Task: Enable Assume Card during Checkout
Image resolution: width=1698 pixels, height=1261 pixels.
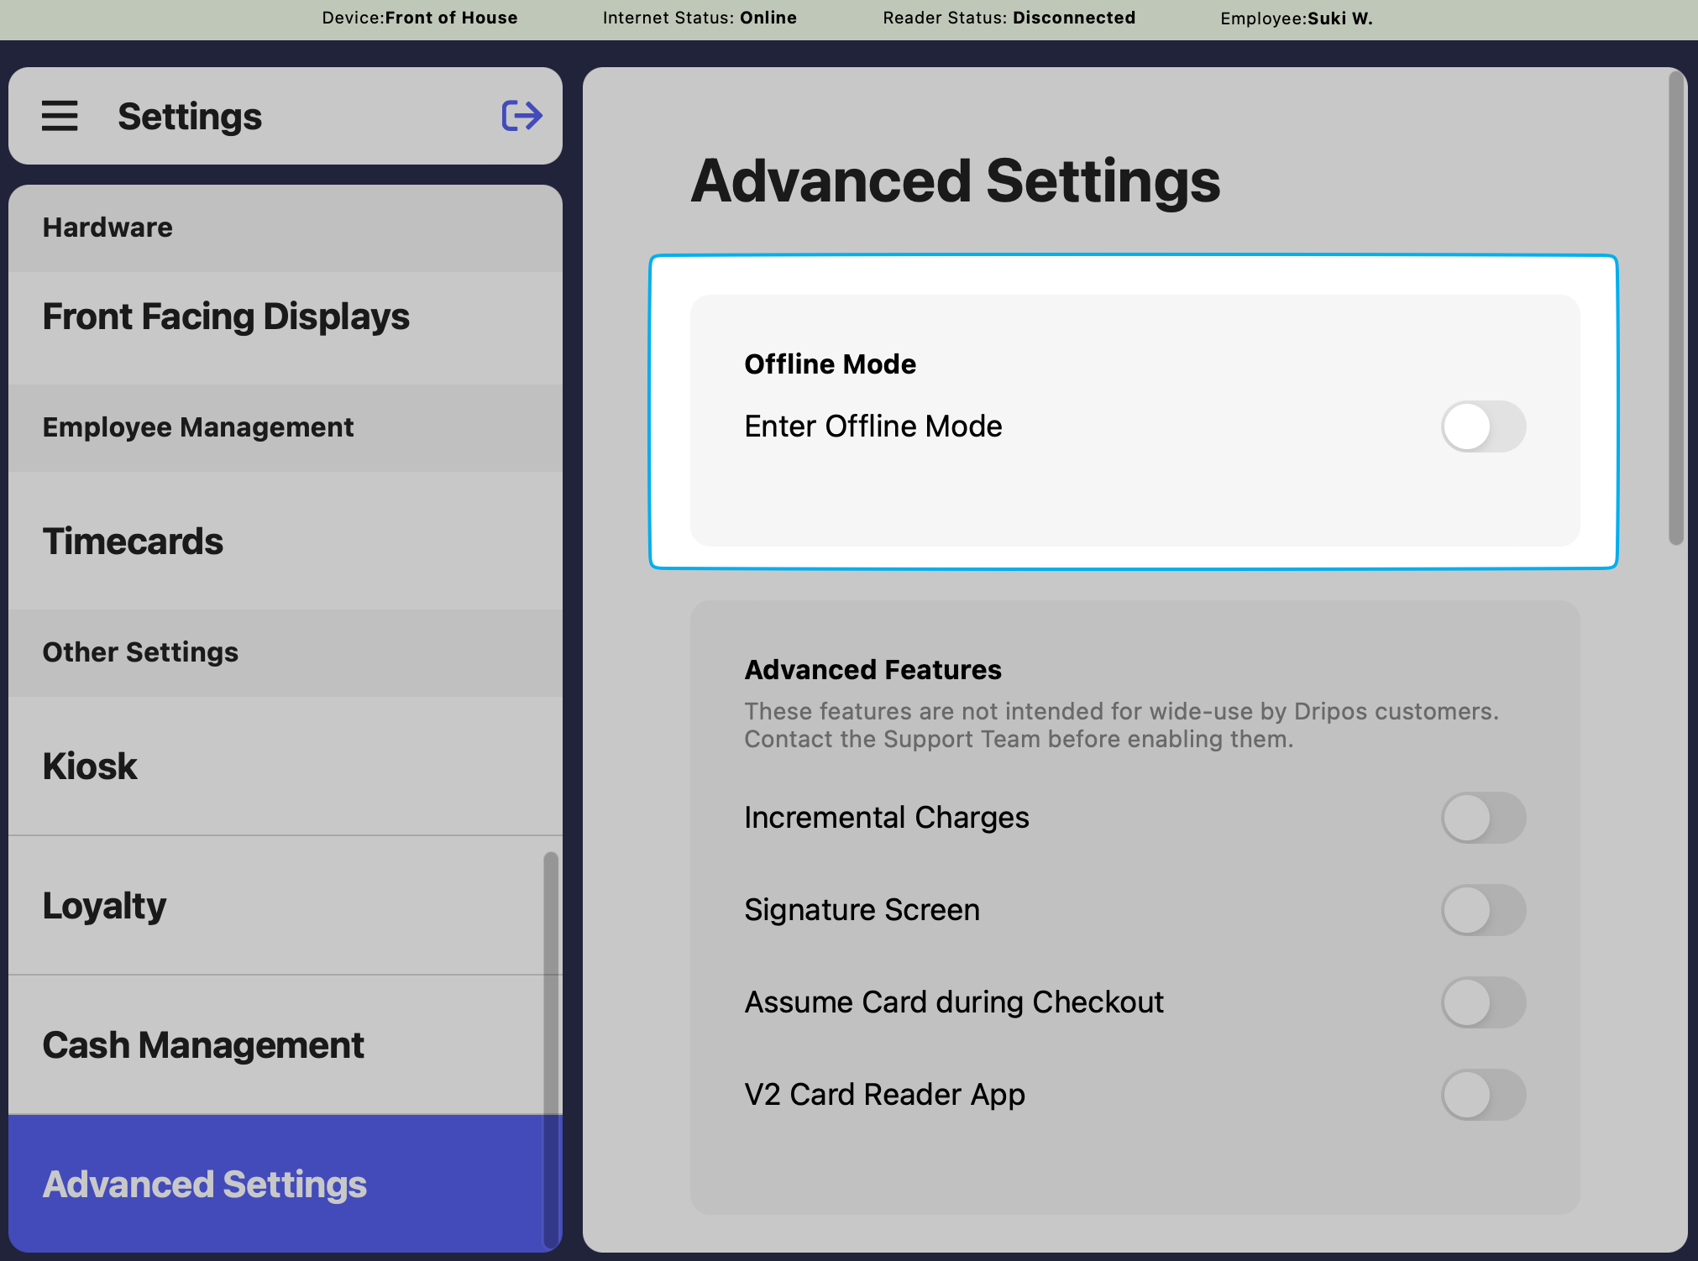Action: 1483,1002
